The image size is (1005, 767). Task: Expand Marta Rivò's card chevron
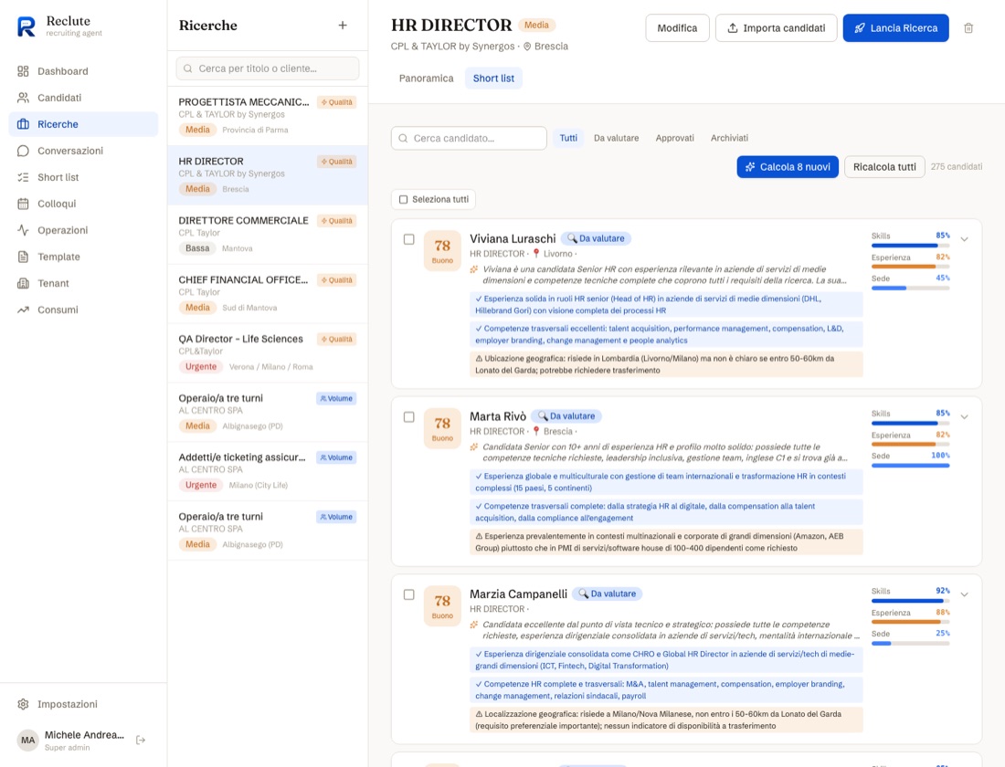(x=964, y=417)
